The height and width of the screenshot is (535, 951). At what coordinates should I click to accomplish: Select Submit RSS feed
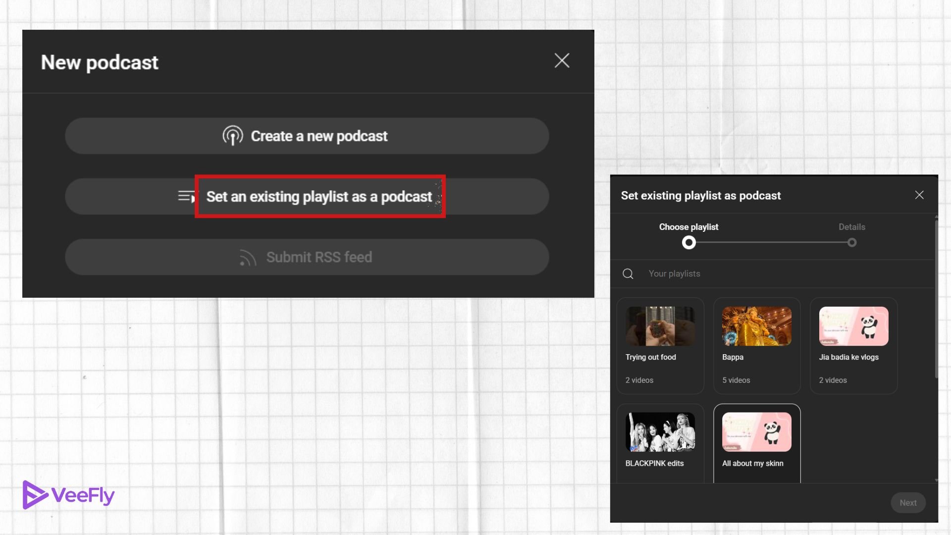point(307,257)
